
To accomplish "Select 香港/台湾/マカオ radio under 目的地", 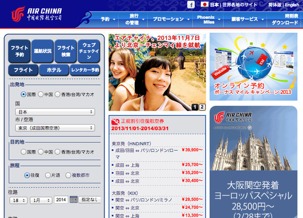I will (x=58, y=152).
